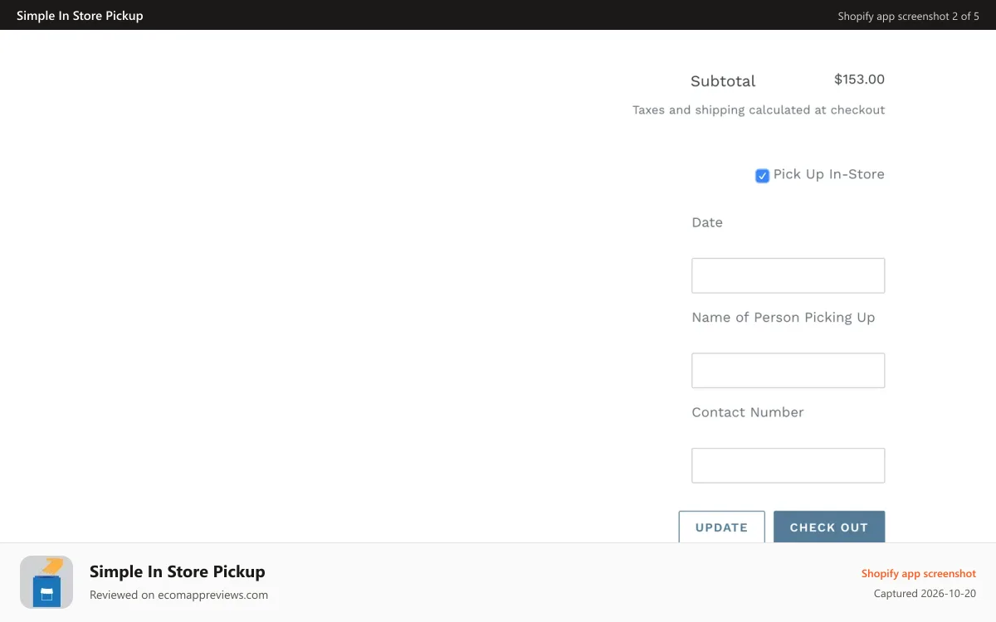The image size is (996, 622).
Task: Click 'Taxes and shipping calculated at checkout' text
Action: tap(759, 110)
